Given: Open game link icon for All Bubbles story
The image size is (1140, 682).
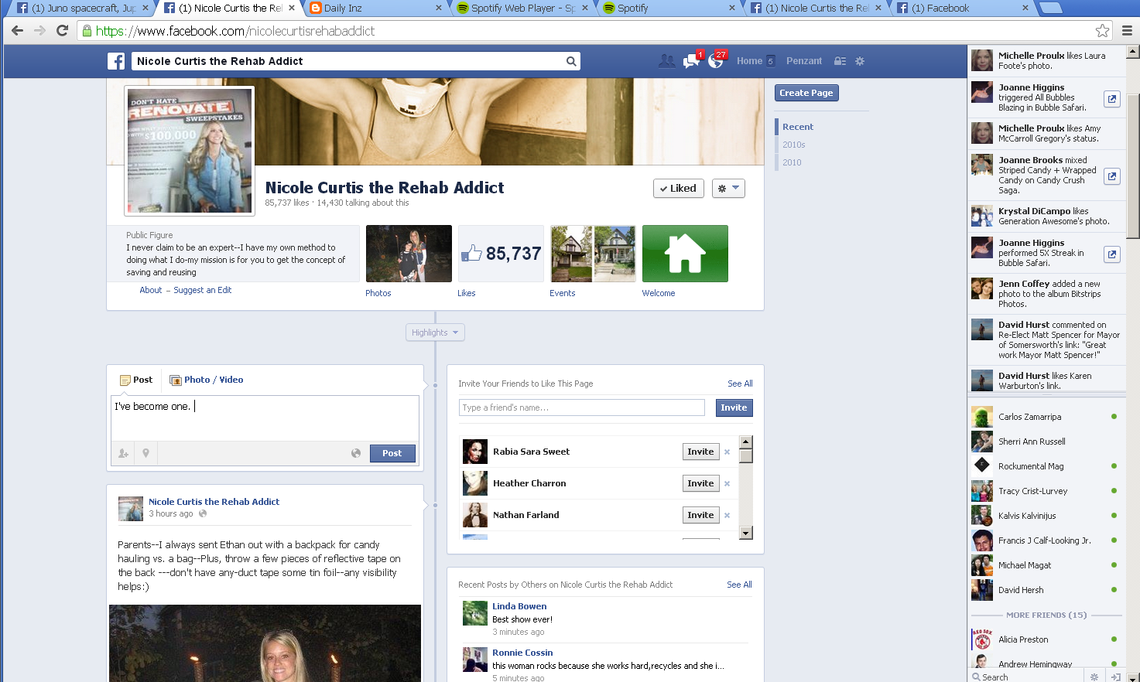Looking at the screenshot, I should 1111,98.
